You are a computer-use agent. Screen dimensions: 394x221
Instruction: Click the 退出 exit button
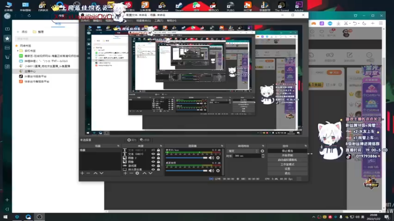point(288,173)
